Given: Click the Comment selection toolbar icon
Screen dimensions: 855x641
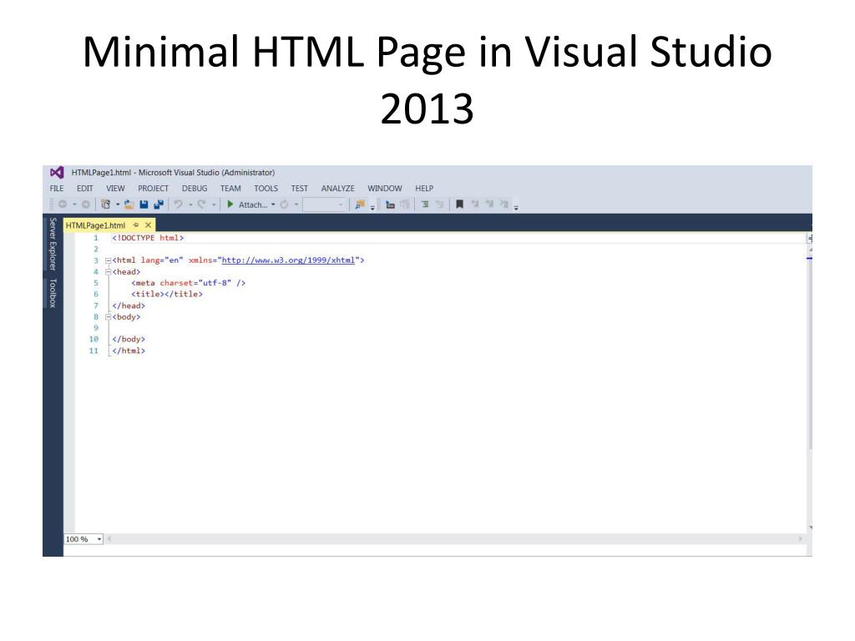Looking at the screenshot, I should (x=391, y=204).
